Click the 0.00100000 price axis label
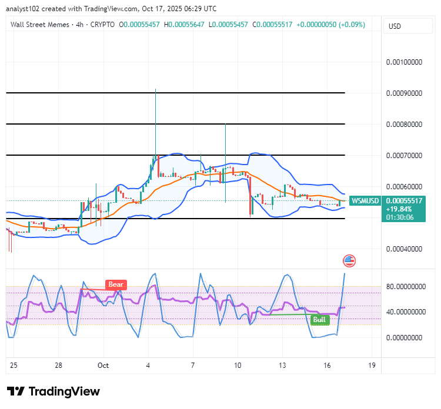 [x=404, y=62]
